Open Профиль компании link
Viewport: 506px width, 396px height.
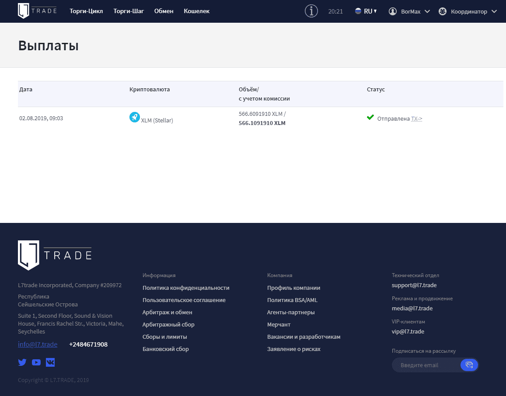[x=293, y=288]
